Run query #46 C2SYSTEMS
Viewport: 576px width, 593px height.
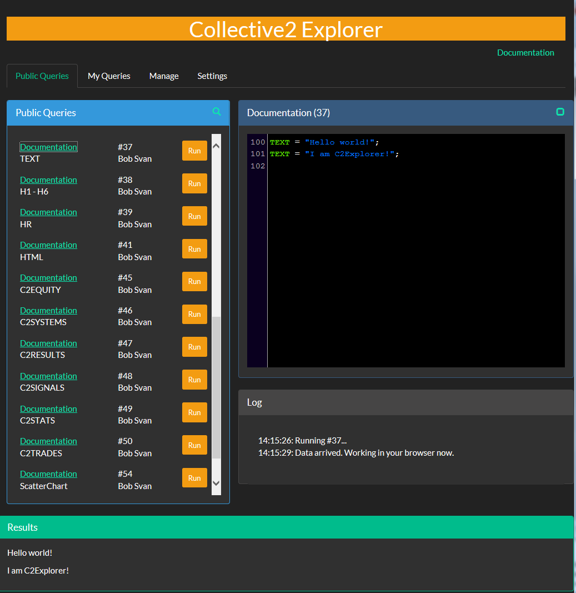(x=194, y=314)
